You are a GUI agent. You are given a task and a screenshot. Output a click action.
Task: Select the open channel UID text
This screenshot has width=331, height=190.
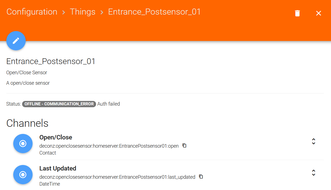pos(109,146)
